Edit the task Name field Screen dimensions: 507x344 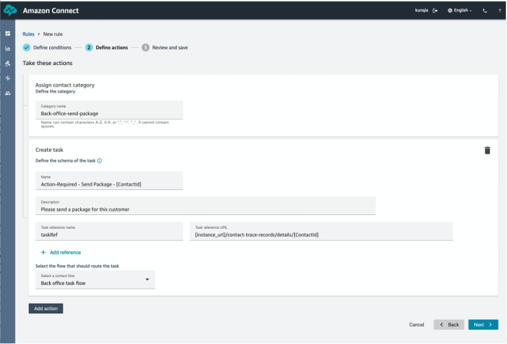(109, 180)
